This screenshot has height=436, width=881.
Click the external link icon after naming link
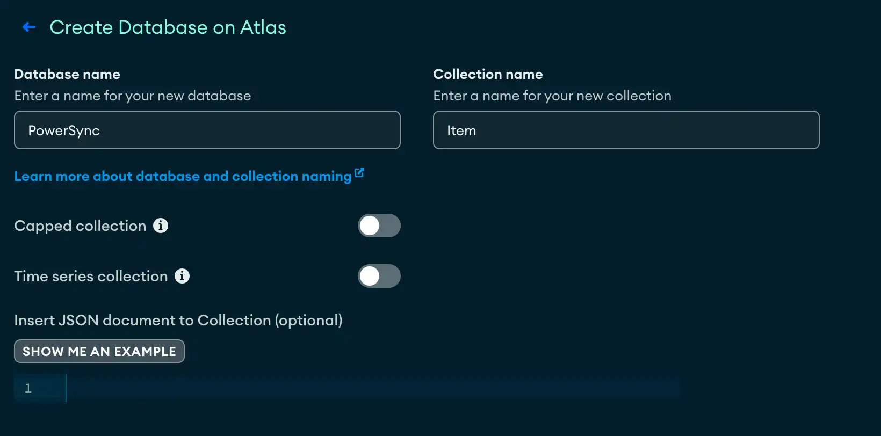point(359,173)
